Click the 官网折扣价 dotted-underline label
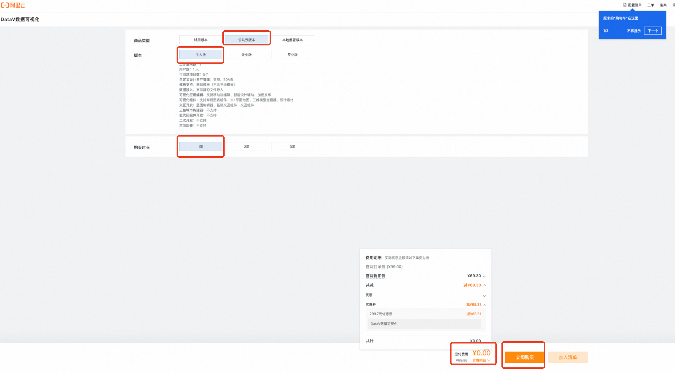The image size is (675, 373). click(376, 276)
